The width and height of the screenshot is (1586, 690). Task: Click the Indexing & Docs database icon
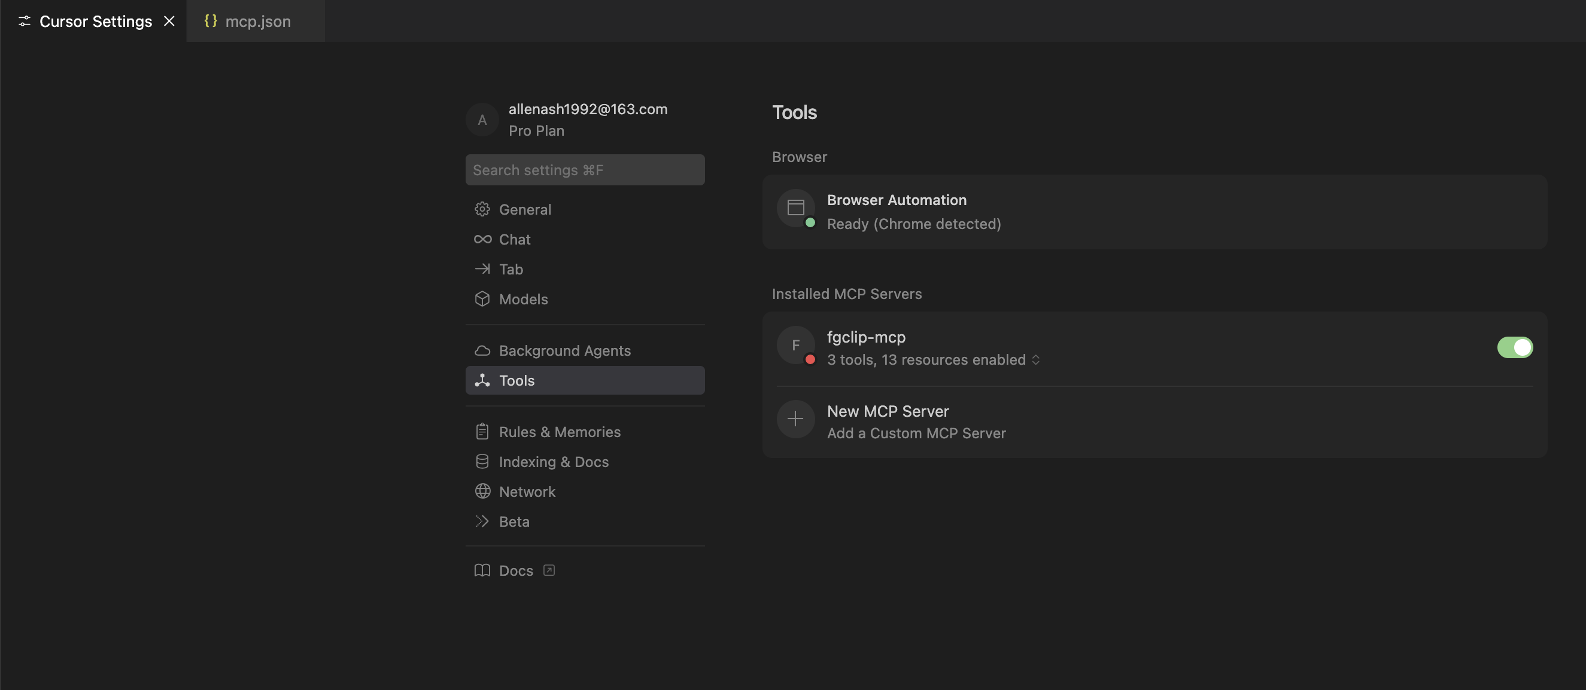tap(482, 461)
